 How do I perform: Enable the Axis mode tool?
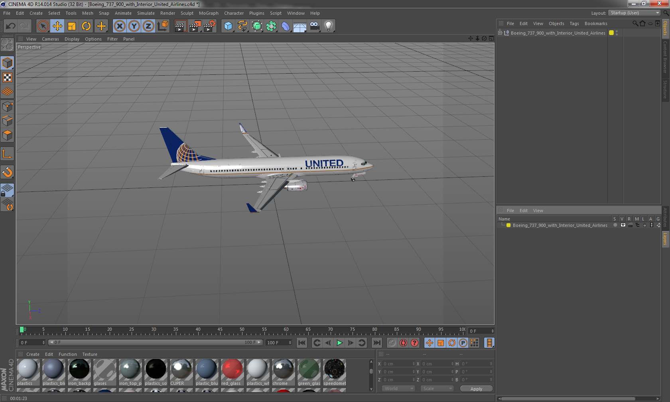click(x=7, y=154)
